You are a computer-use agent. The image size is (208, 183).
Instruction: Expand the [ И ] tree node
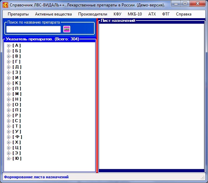point(8,78)
